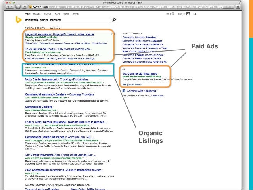Click 'Free Online Quotes' sitelink

point(34,58)
